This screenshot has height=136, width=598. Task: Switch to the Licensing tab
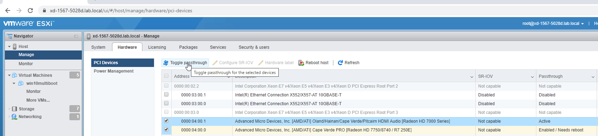coord(157,47)
